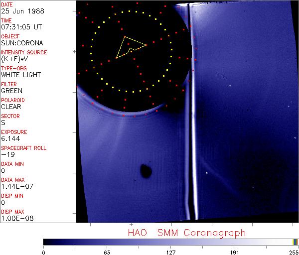Click the dark blob in the corona image
This screenshot has width=299, height=255.
[146, 171]
